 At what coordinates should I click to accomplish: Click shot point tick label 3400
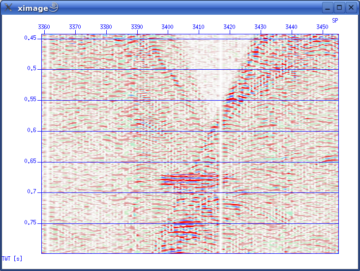(167, 27)
